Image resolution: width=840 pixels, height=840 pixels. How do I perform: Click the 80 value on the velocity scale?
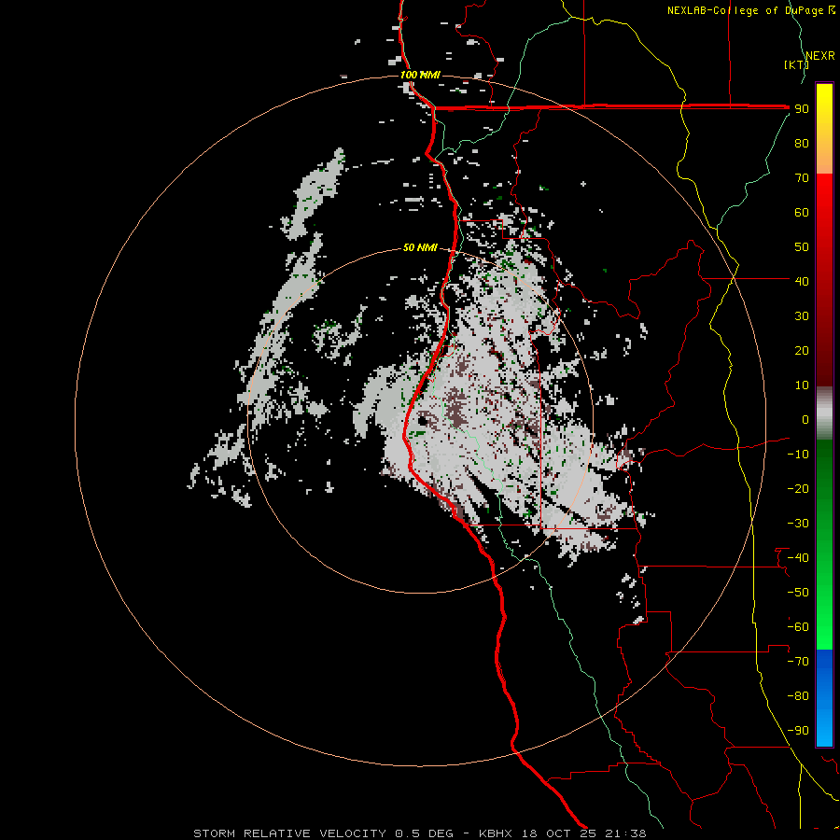tap(802, 144)
